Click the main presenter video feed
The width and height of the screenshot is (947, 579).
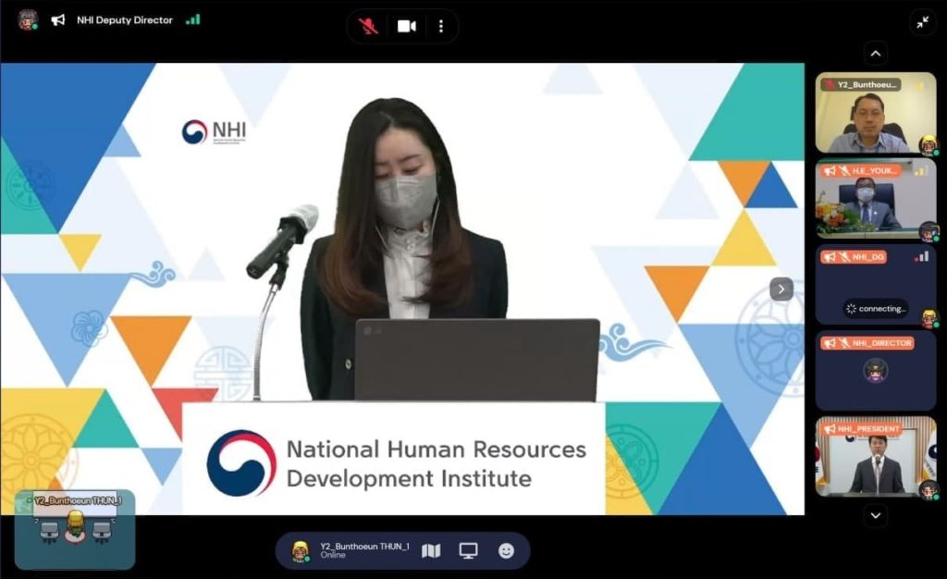tap(402, 289)
